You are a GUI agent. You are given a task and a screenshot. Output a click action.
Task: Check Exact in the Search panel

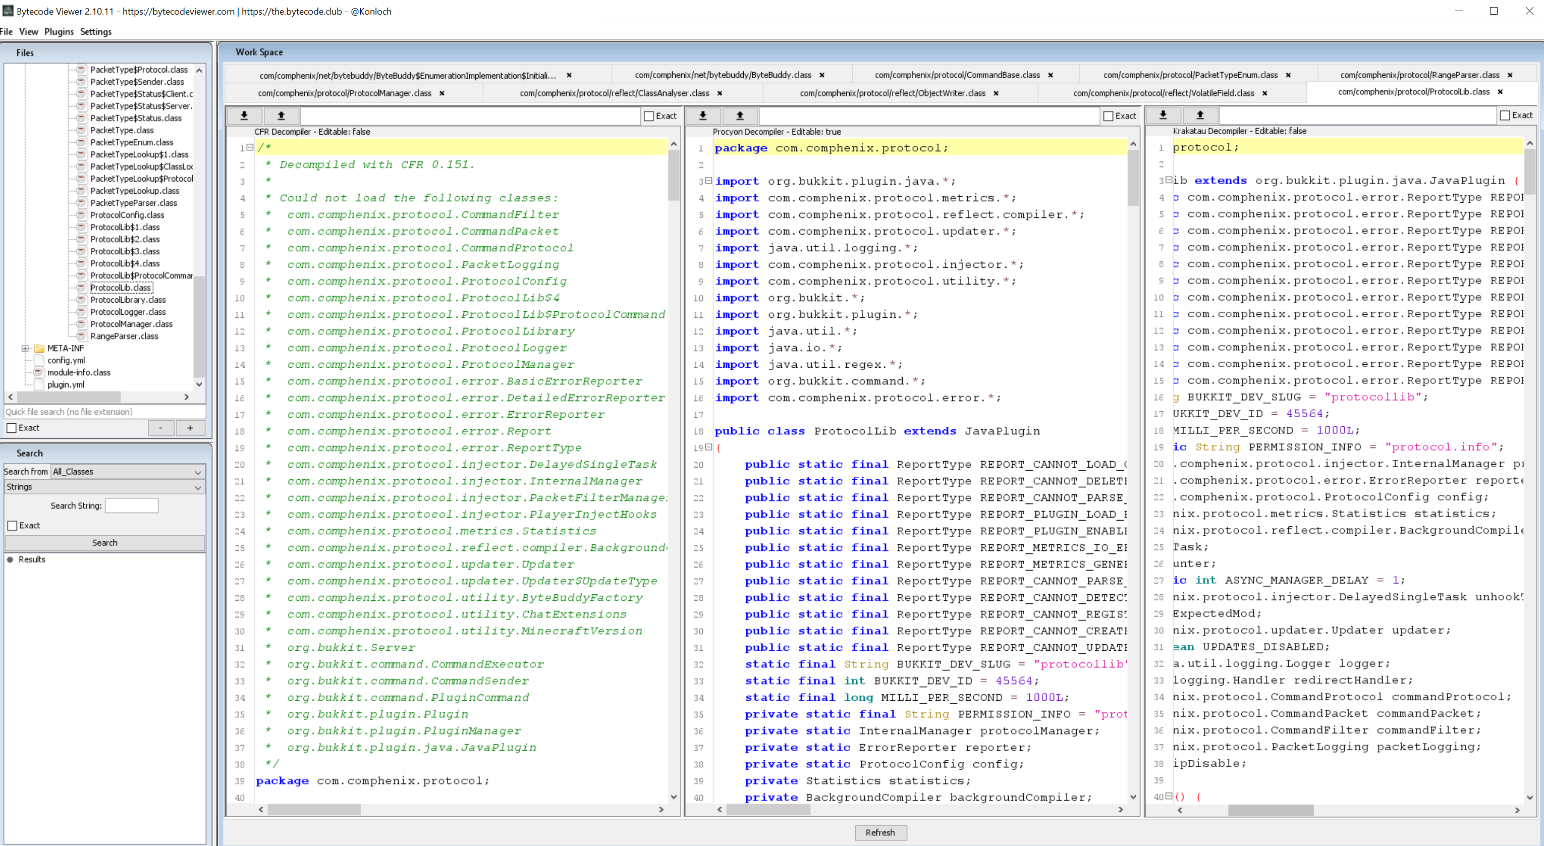click(x=12, y=526)
